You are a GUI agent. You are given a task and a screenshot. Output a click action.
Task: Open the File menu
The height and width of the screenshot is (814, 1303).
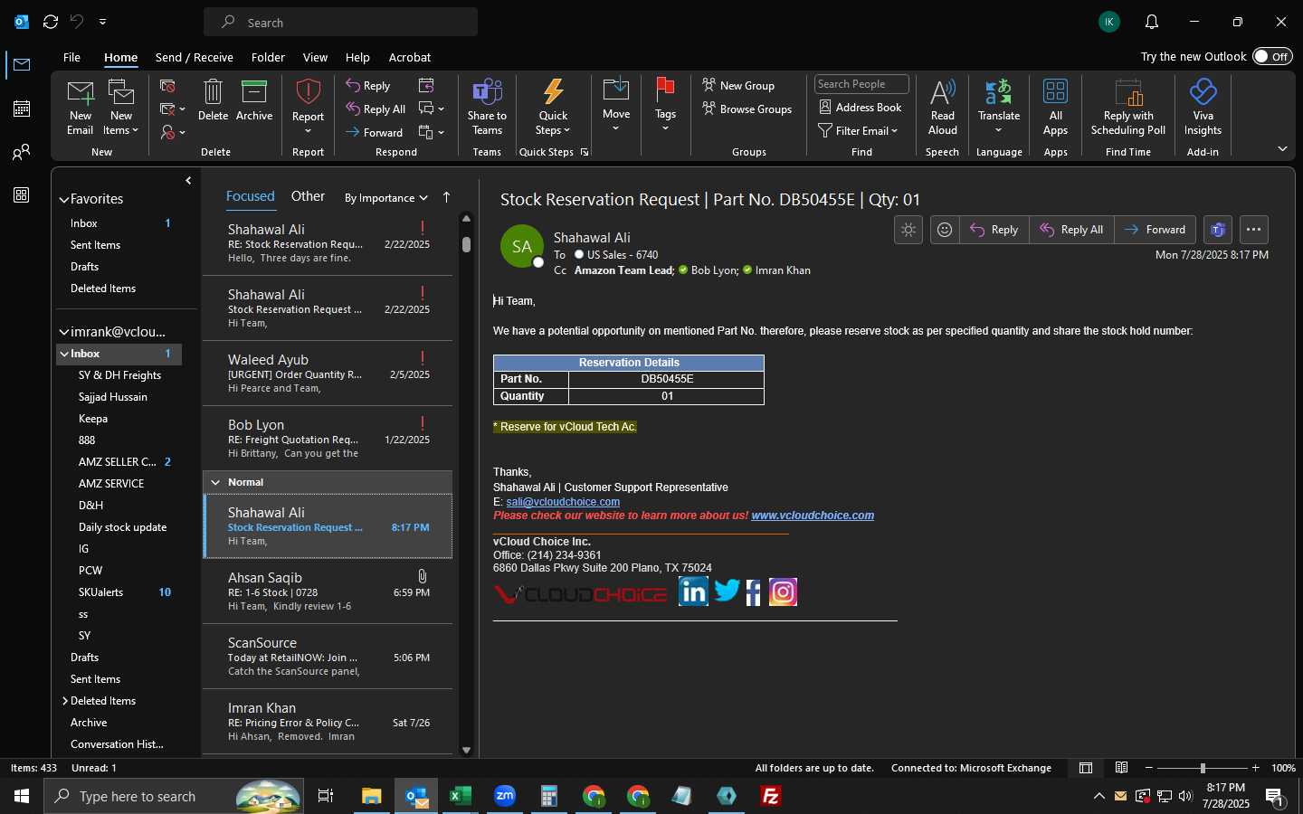[71, 57]
